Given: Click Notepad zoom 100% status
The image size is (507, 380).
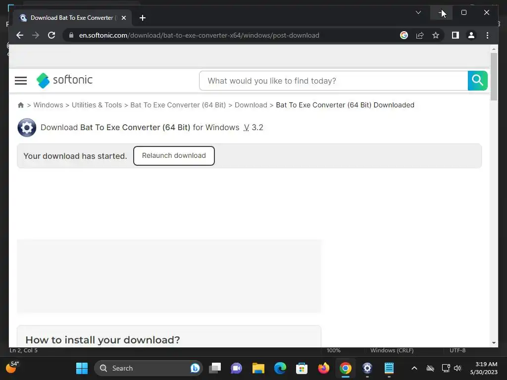Looking at the screenshot, I should coord(333,350).
